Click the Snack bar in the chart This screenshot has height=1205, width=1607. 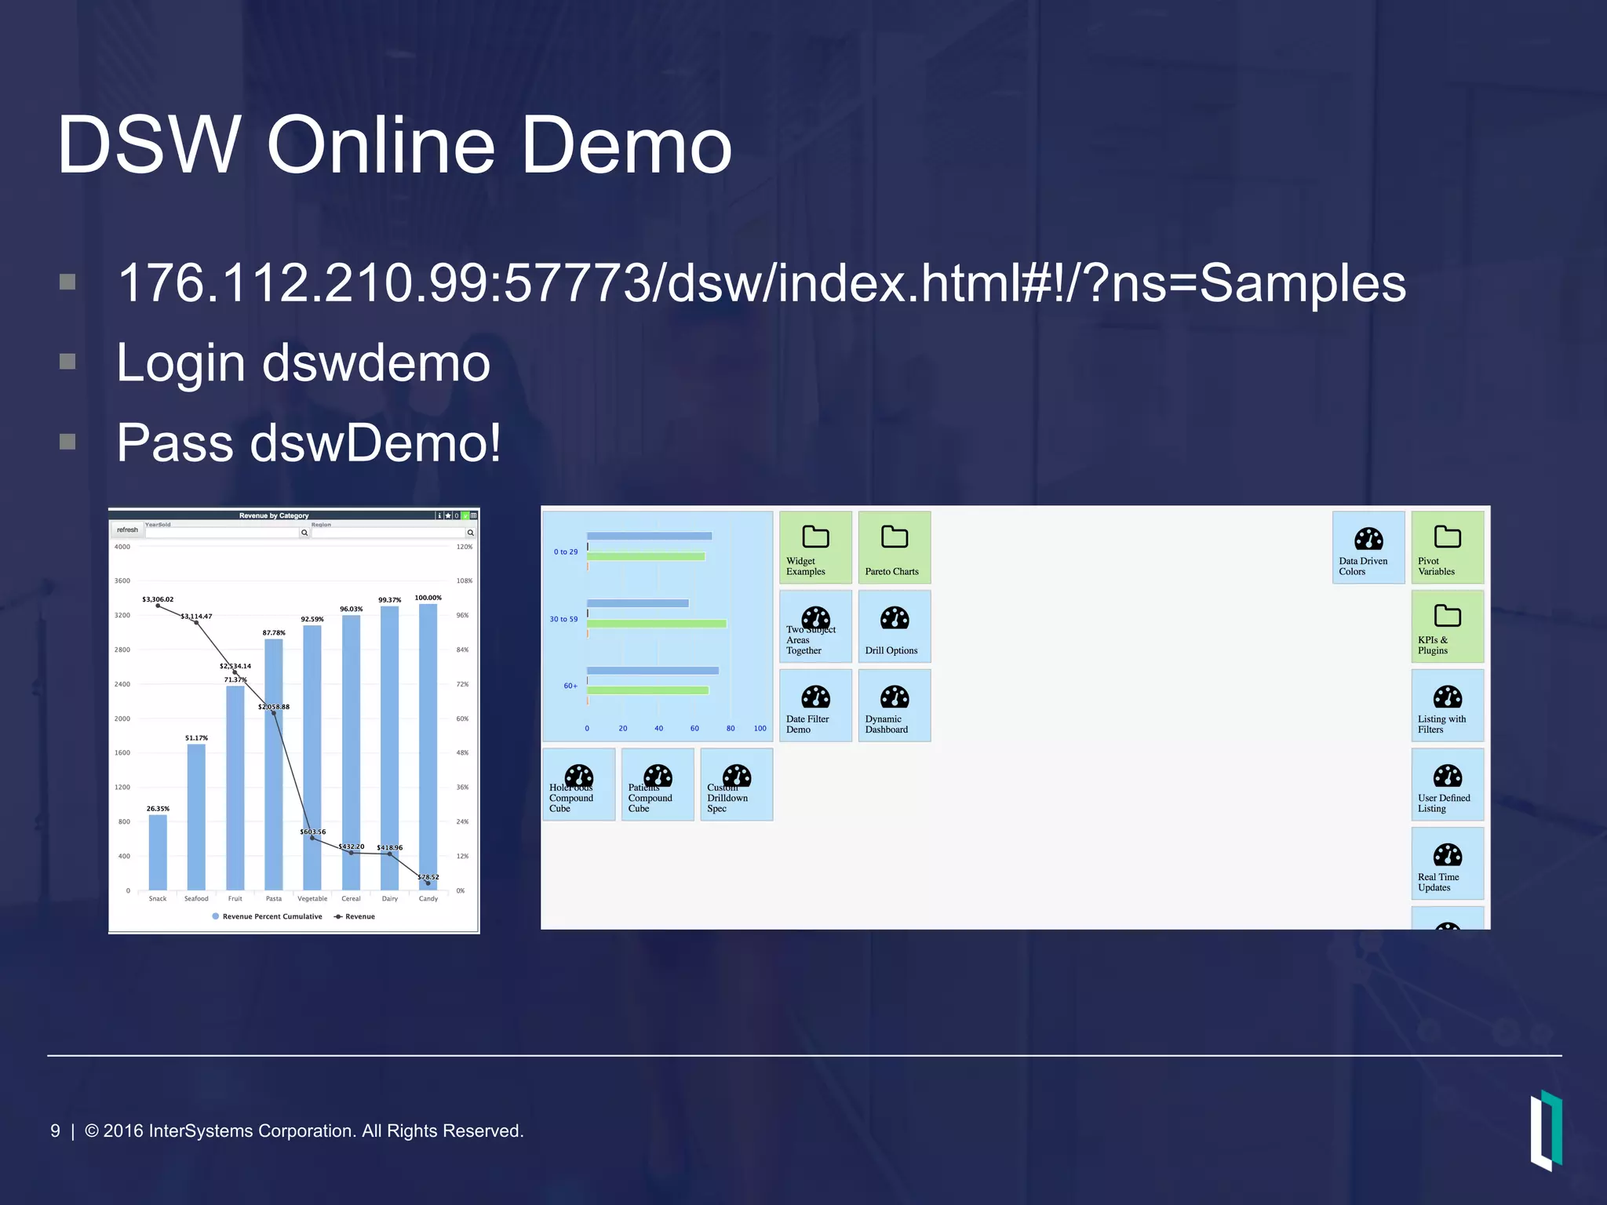(158, 853)
